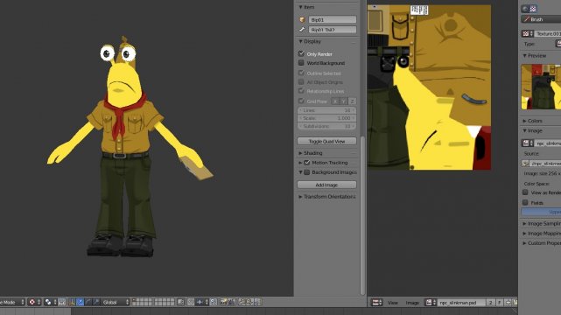Image resolution: width=561 pixels, height=315 pixels.
Task: Expand the Shading panel section
Action: tap(300, 153)
